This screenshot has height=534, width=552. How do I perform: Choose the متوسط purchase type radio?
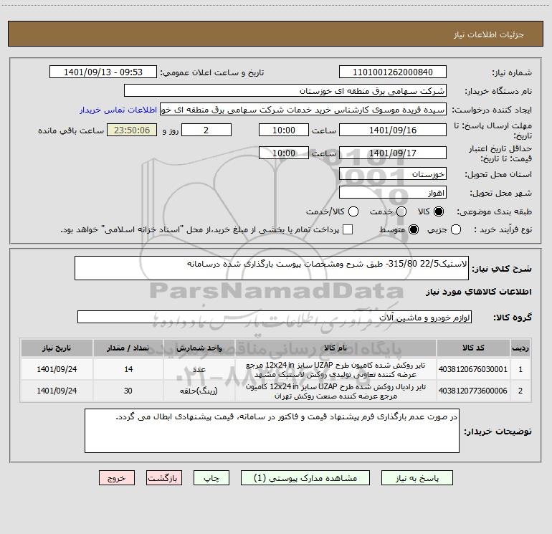tap(414, 229)
